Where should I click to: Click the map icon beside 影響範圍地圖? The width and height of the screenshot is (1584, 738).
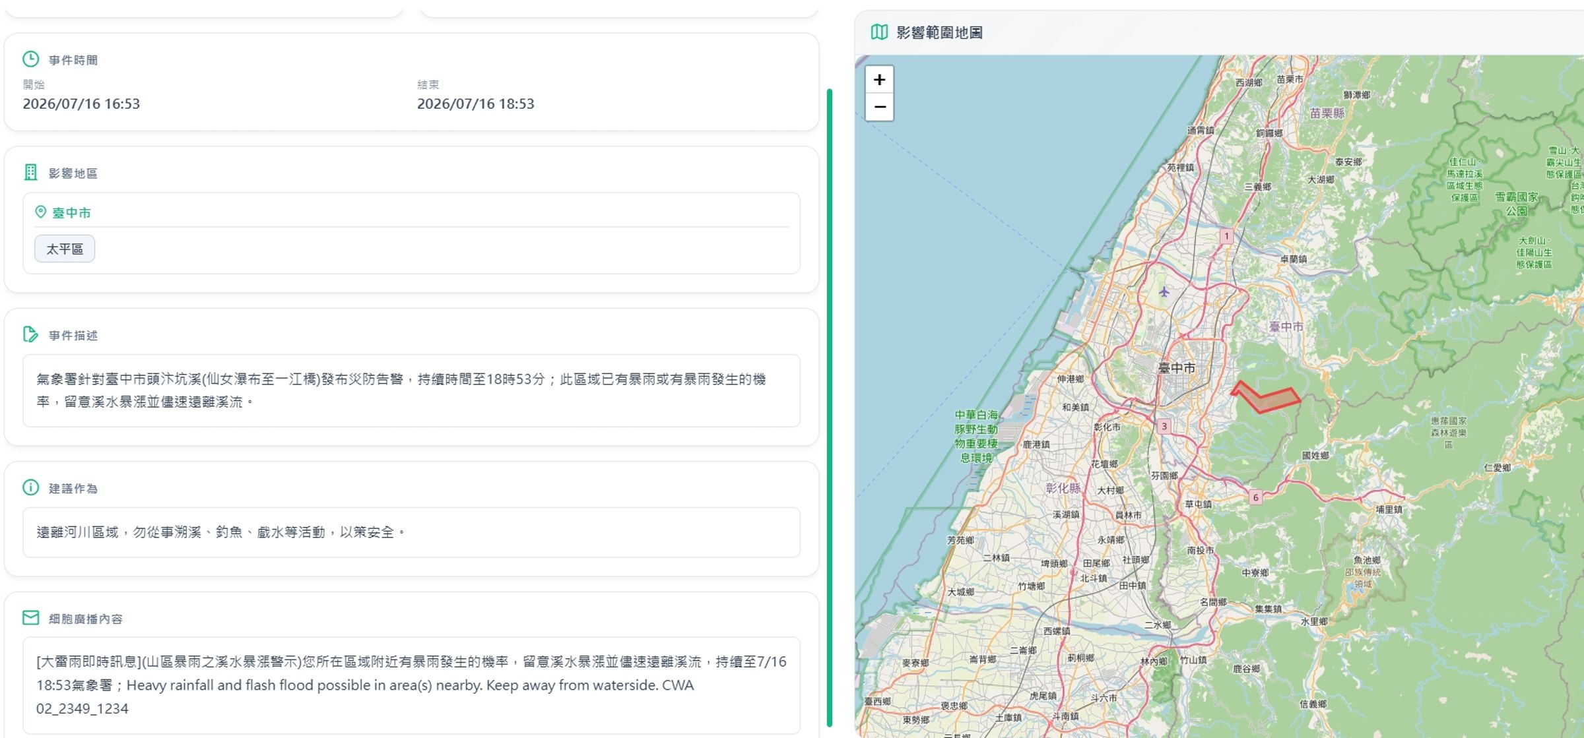[x=879, y=32]
